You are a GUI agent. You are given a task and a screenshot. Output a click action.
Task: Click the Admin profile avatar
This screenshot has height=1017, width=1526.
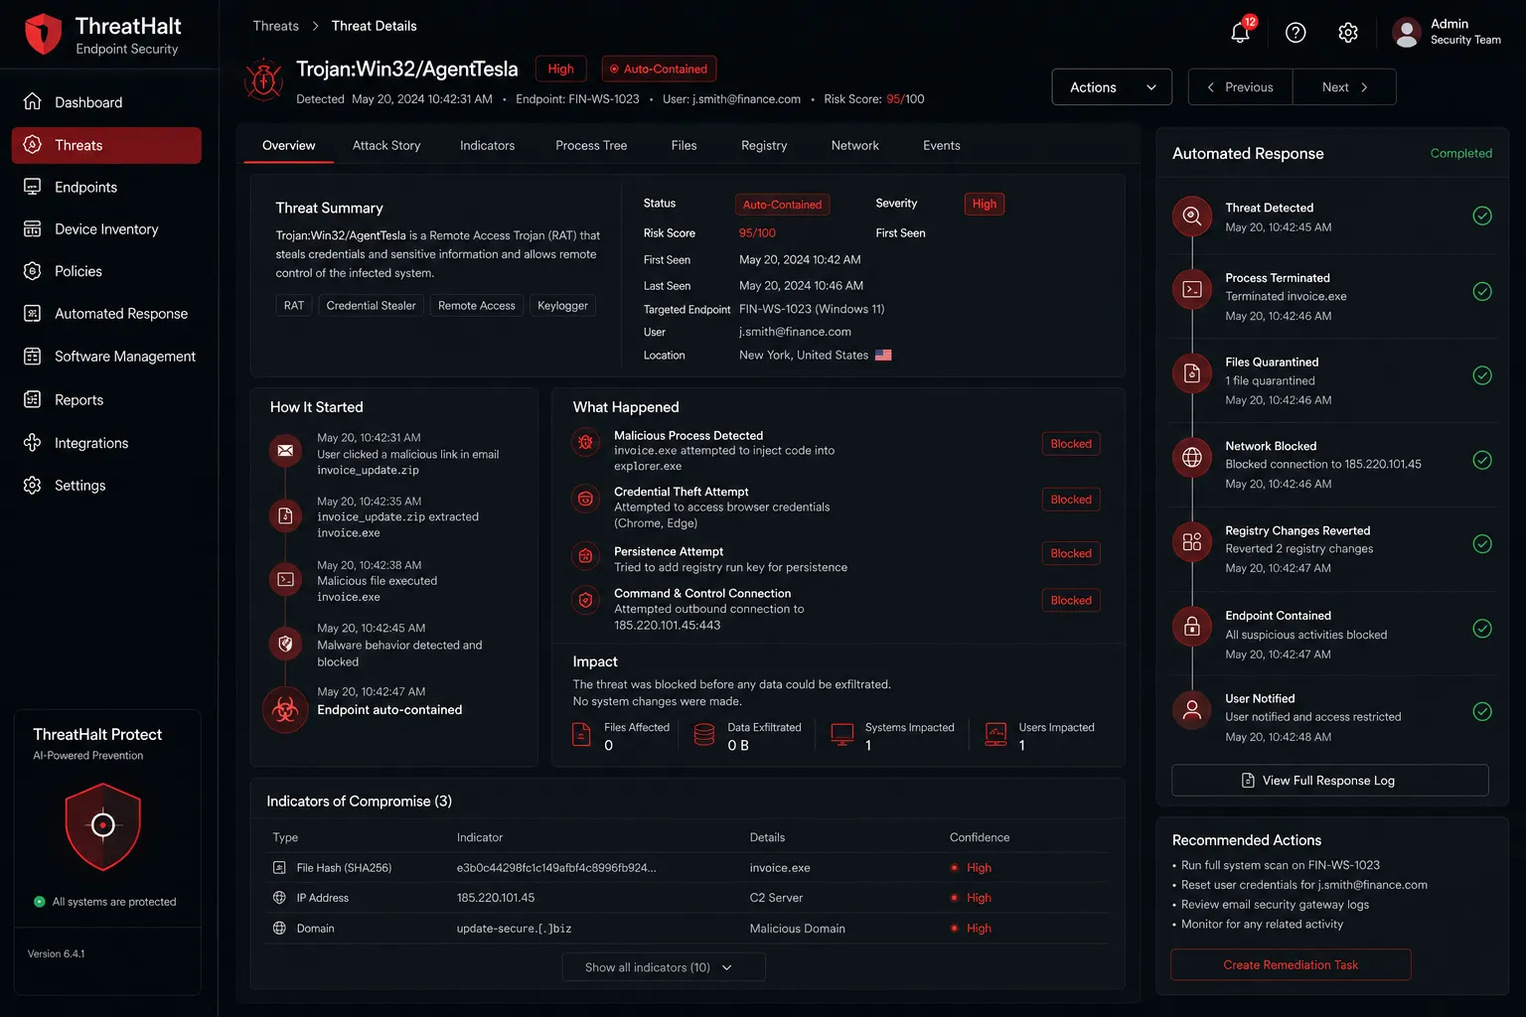1406,33
